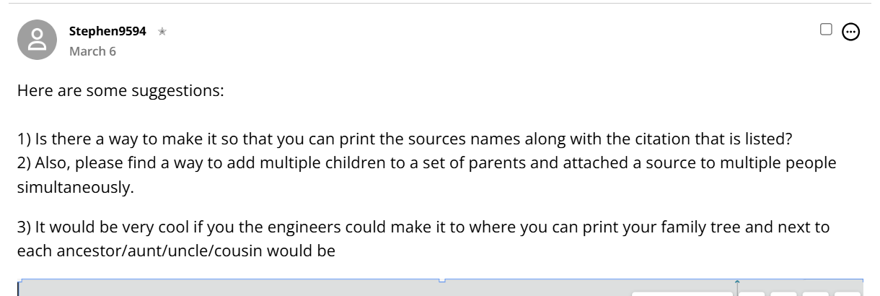Screen dimensions: 880x296
Task: Click the second small square button in embedded image
Action: coord(782,294)
